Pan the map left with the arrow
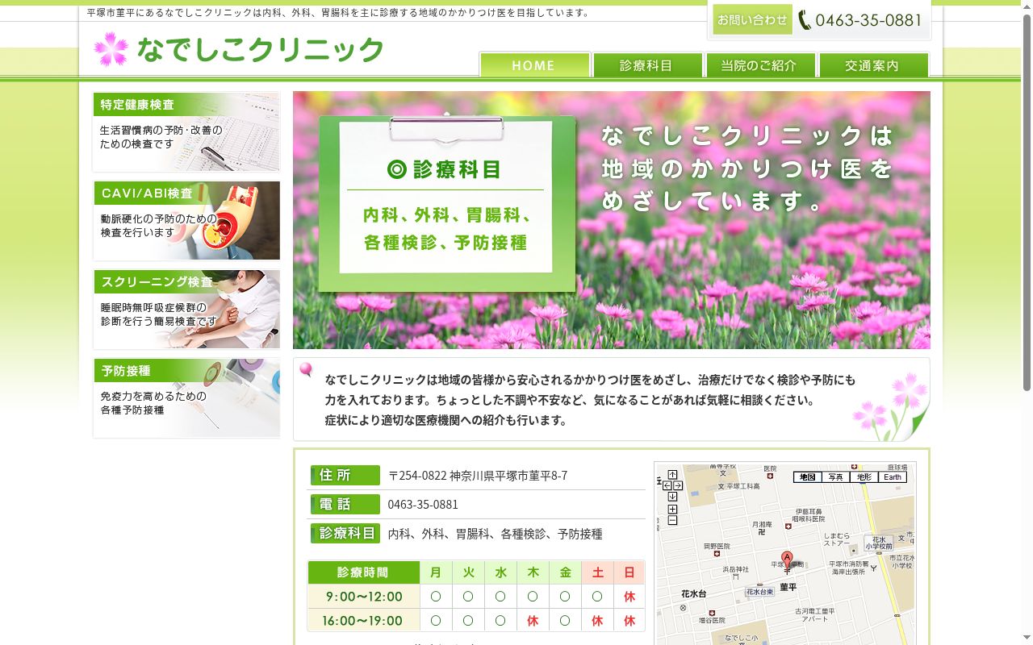This screenshot has height=645, width=1033. (667, 485)
